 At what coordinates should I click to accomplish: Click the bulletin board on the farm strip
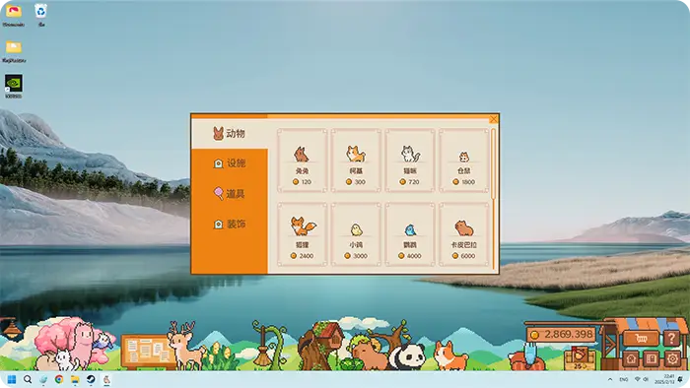148,352
